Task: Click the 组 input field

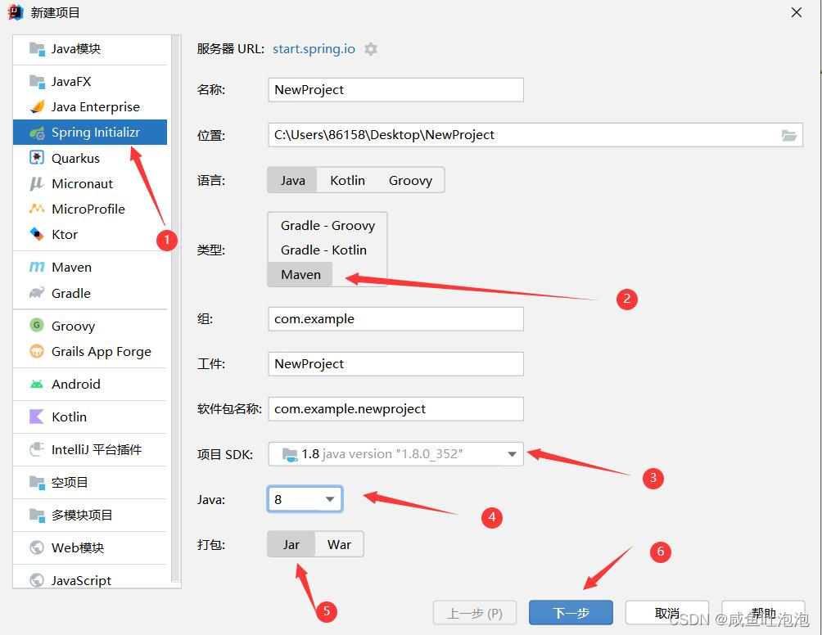Action: pyautogui.click(x=395, y=318)
